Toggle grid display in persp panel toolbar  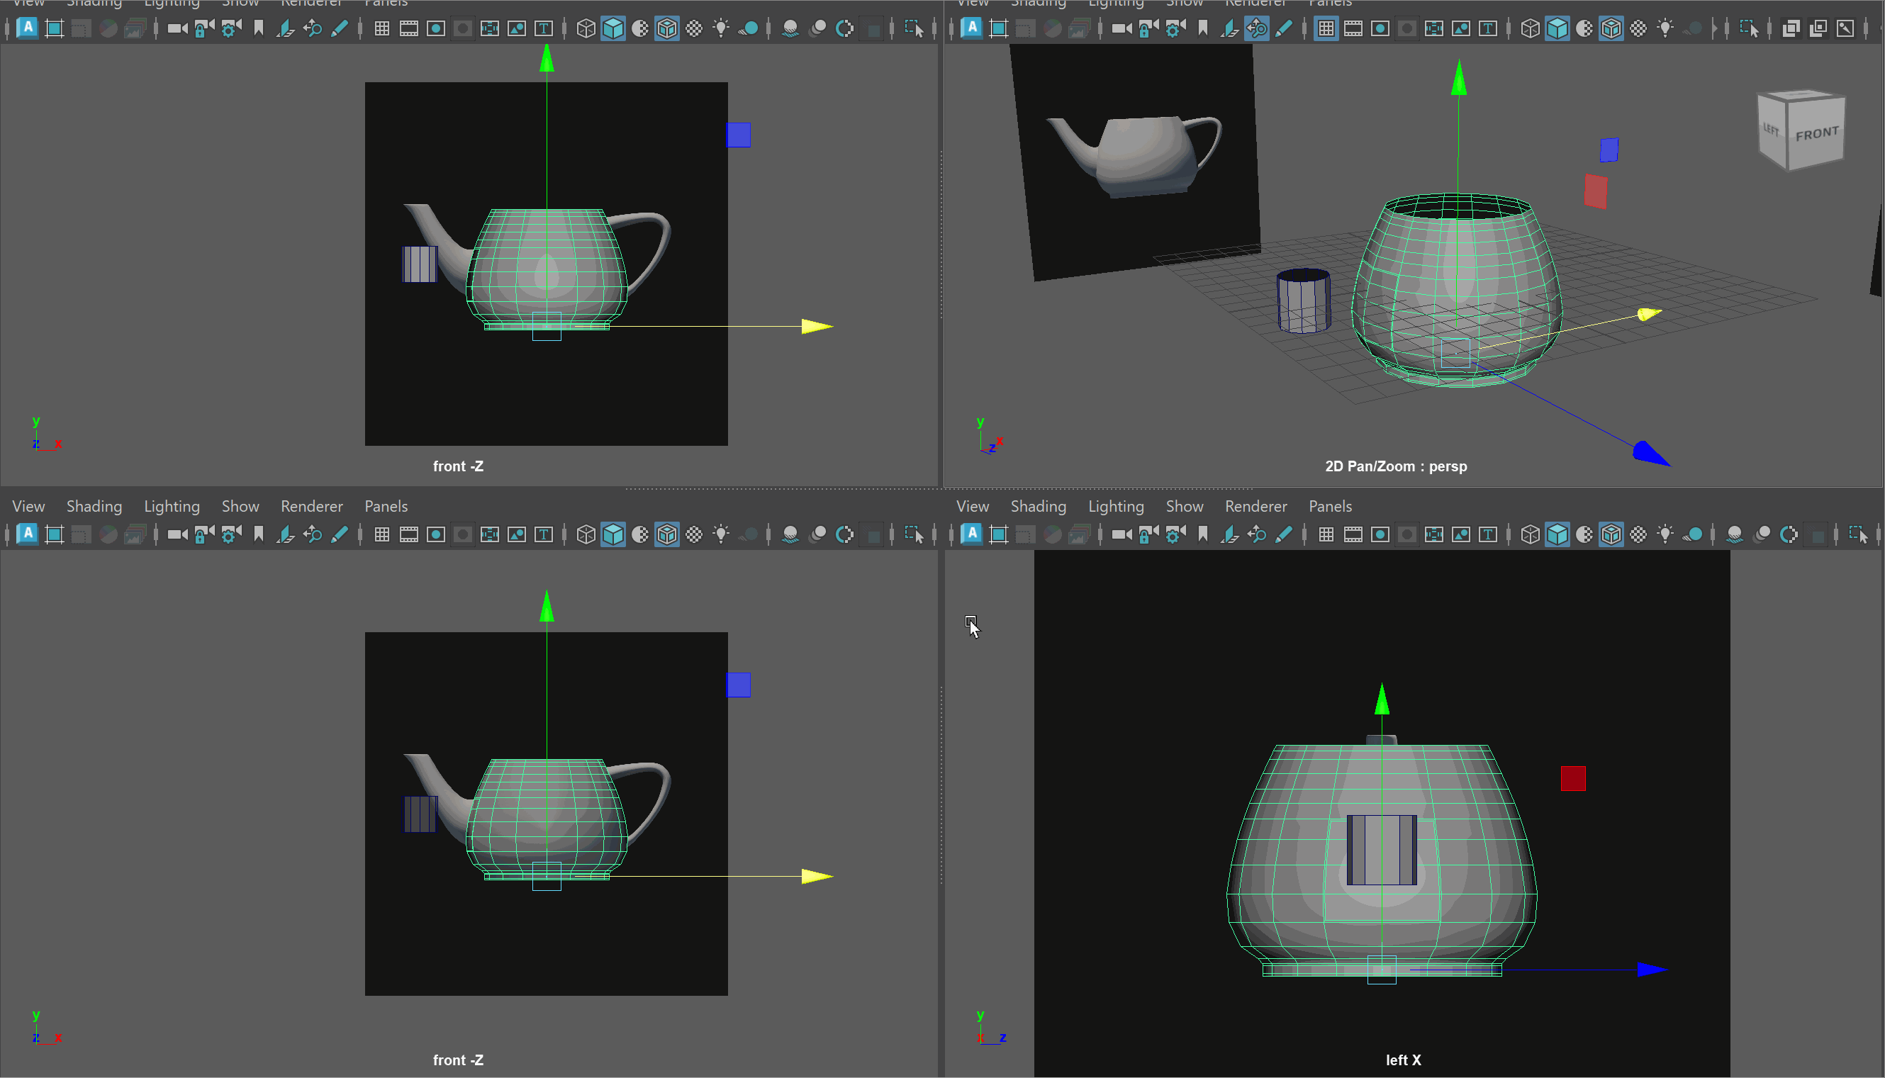coord(1326,29)
